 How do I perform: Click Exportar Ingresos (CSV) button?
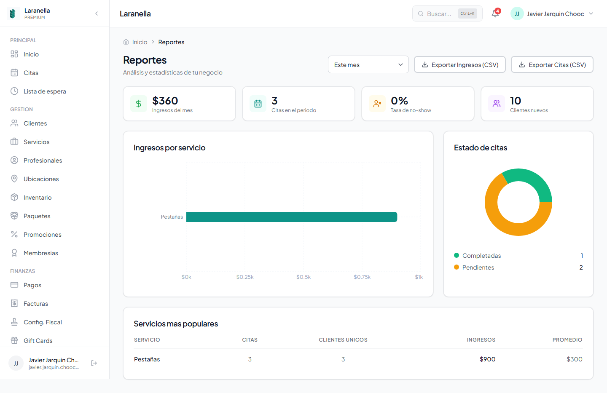tap(459, 65)
